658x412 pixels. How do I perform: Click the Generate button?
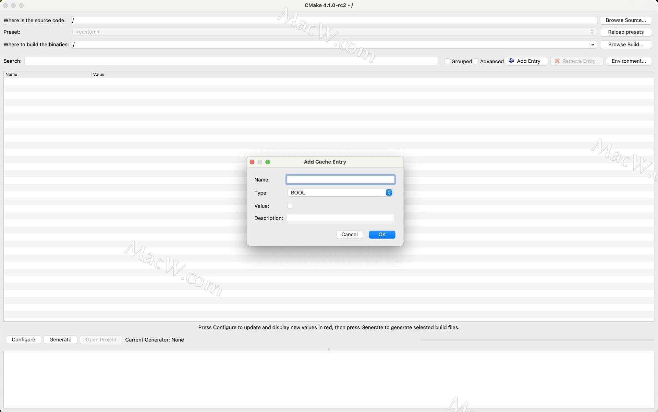[60, 340]
